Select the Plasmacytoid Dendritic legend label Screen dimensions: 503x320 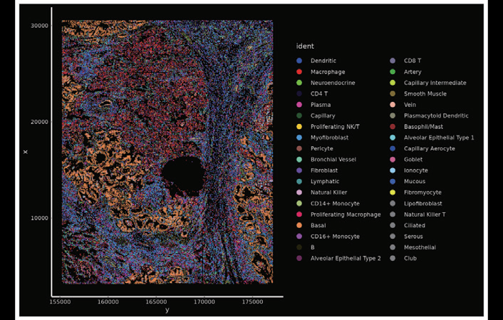[x=436, y=115]
